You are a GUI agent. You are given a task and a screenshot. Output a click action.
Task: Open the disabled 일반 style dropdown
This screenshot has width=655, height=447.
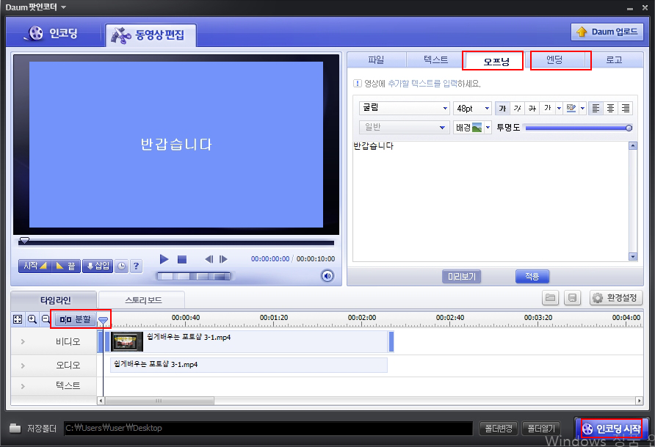404,127
